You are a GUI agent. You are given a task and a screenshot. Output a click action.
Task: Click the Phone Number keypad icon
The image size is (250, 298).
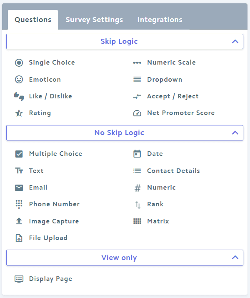(x=19, y=204)
